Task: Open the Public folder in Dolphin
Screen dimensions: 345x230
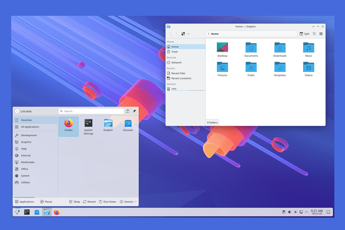Action: (x=251, y=69)
